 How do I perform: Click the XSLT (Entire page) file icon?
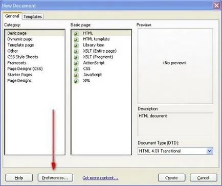click(x=76, y=51)
